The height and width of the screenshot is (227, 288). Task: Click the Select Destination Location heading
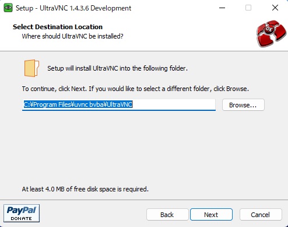tap(58, 27)
